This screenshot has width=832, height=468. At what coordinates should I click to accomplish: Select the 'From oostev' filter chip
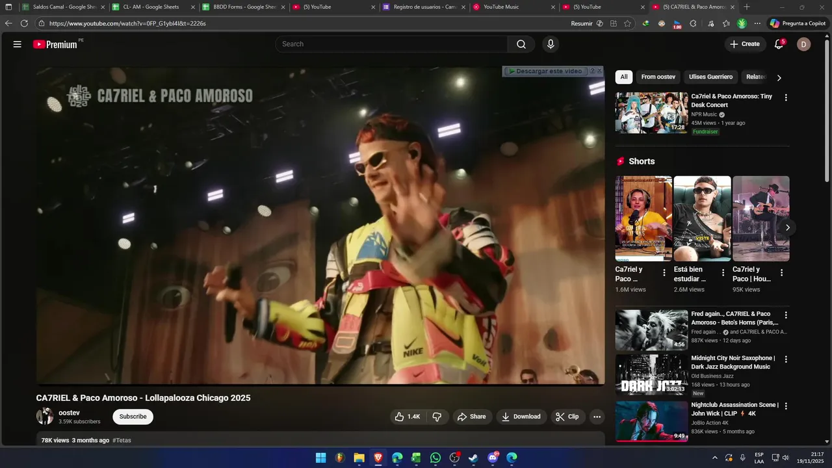pyautogui.click(x=658, y=77)
